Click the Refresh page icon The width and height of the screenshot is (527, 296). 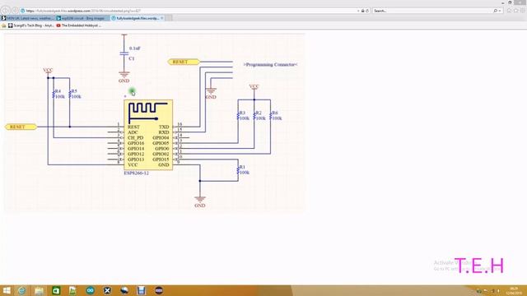click(x=367, y=11)
